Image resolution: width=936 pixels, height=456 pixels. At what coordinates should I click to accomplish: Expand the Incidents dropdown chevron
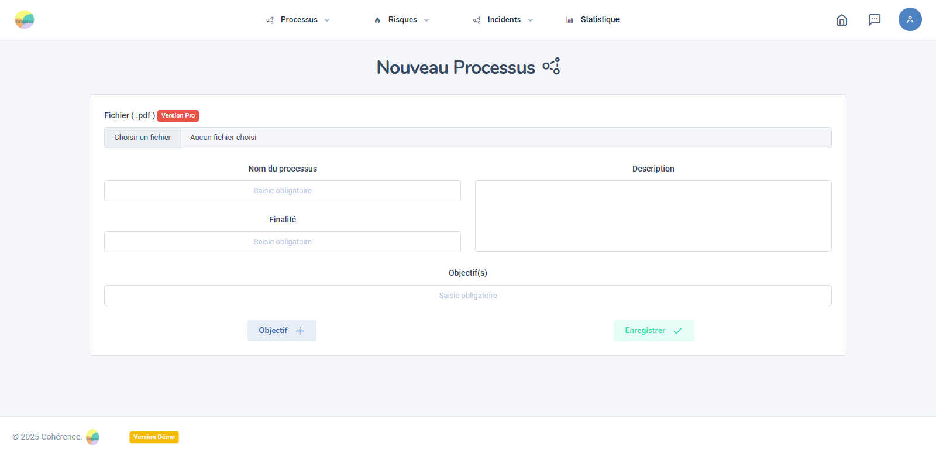(531, 20)
